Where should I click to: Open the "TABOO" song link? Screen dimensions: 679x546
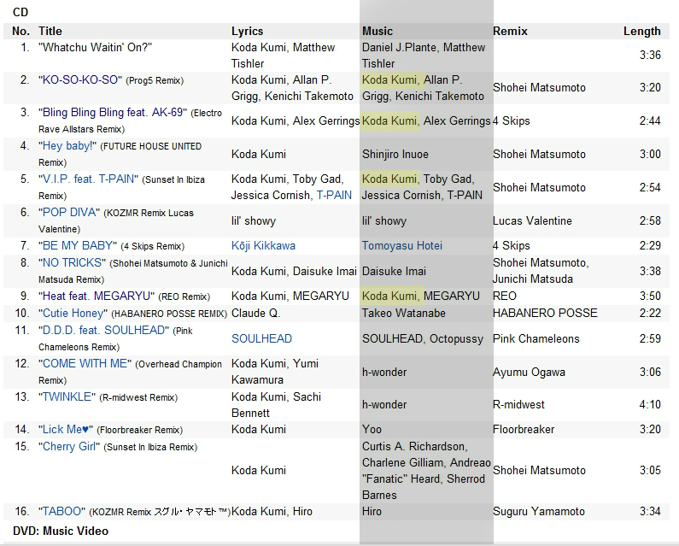(x=62, y=511)
